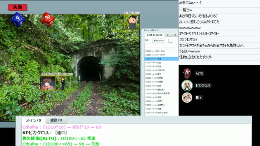Image resolution: width=260 pixels, height=146 pixels.
Task: Click the pink Cthulhu (1D10*10) → 80 log line
Action: click(x=62, y=127)
